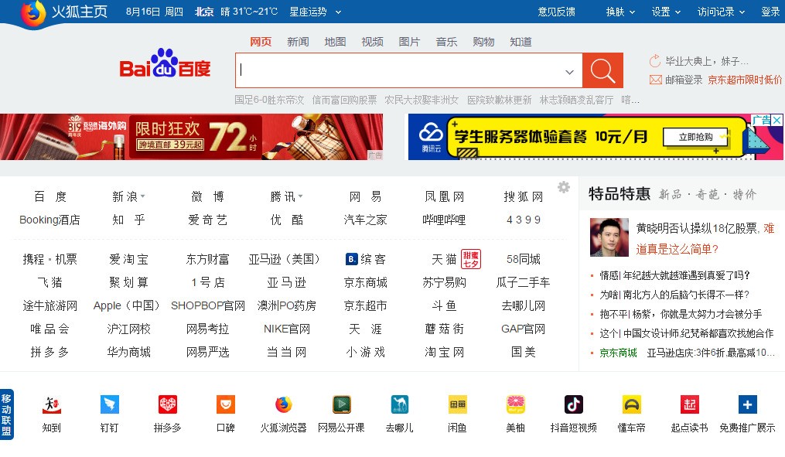Open the 瓜子二手车 link
The height and width of the screenshot is (457, 785).
[x=523, y=282]
